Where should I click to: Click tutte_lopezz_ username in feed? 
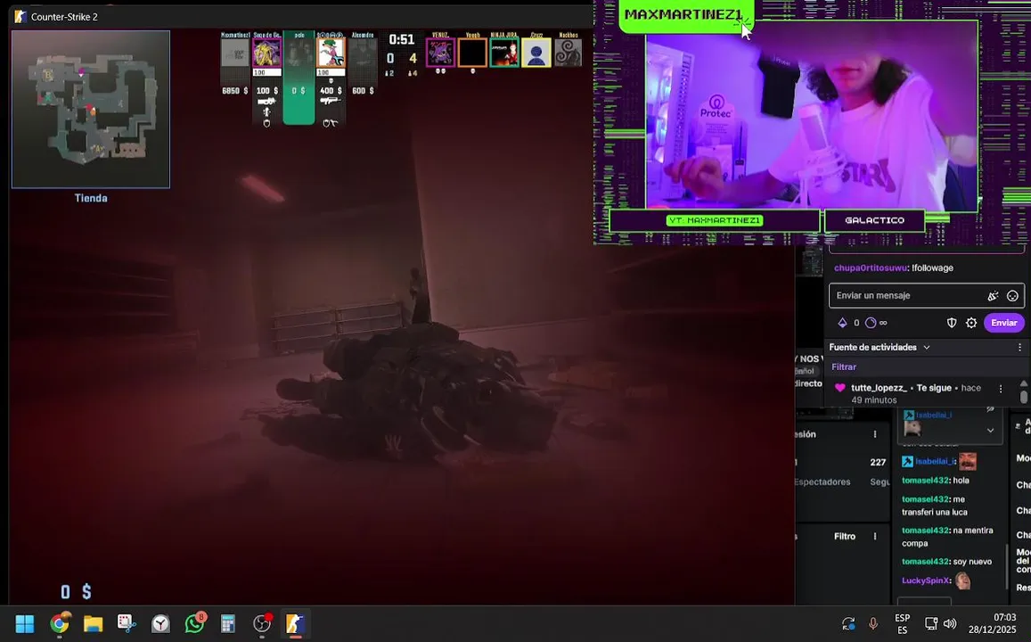click(x=879, y=388)
